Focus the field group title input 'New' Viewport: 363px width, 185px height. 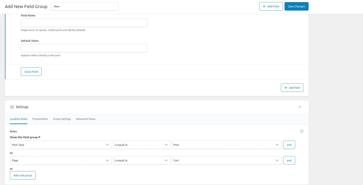[x=85, y=6]
